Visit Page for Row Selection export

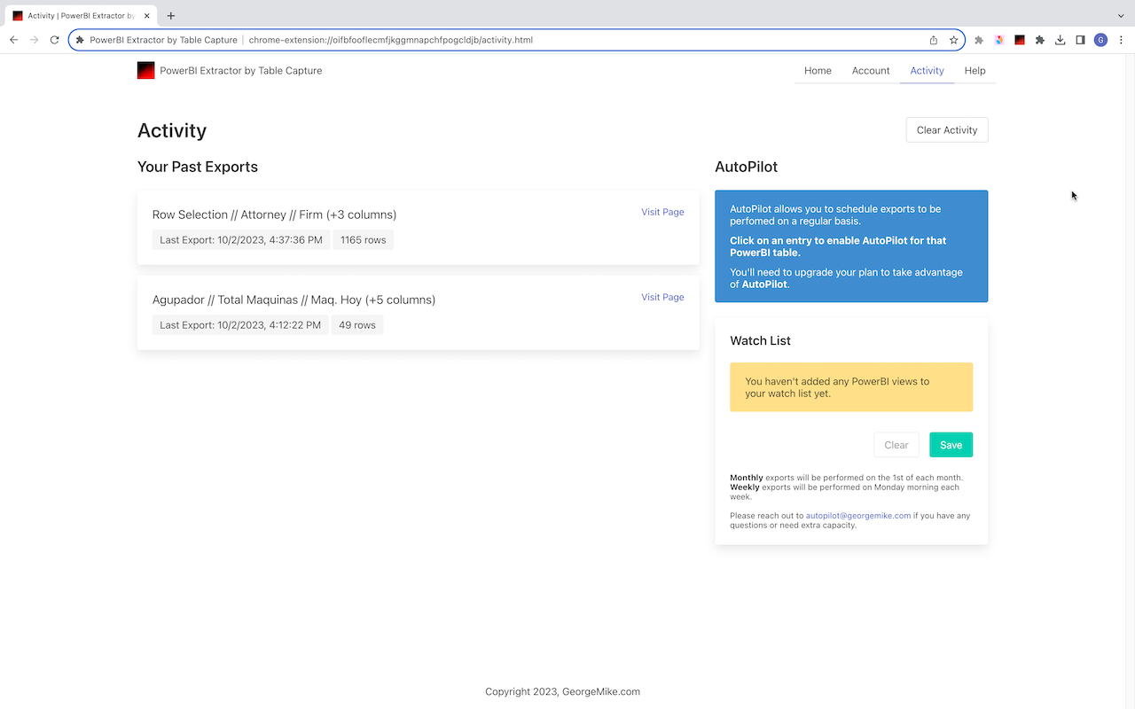[662, 212]
